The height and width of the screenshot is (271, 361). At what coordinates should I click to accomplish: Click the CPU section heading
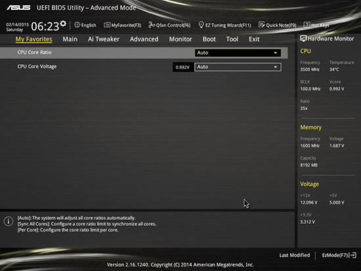point(305,51)
